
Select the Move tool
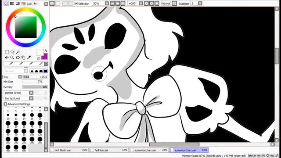(x=7, y=57)
